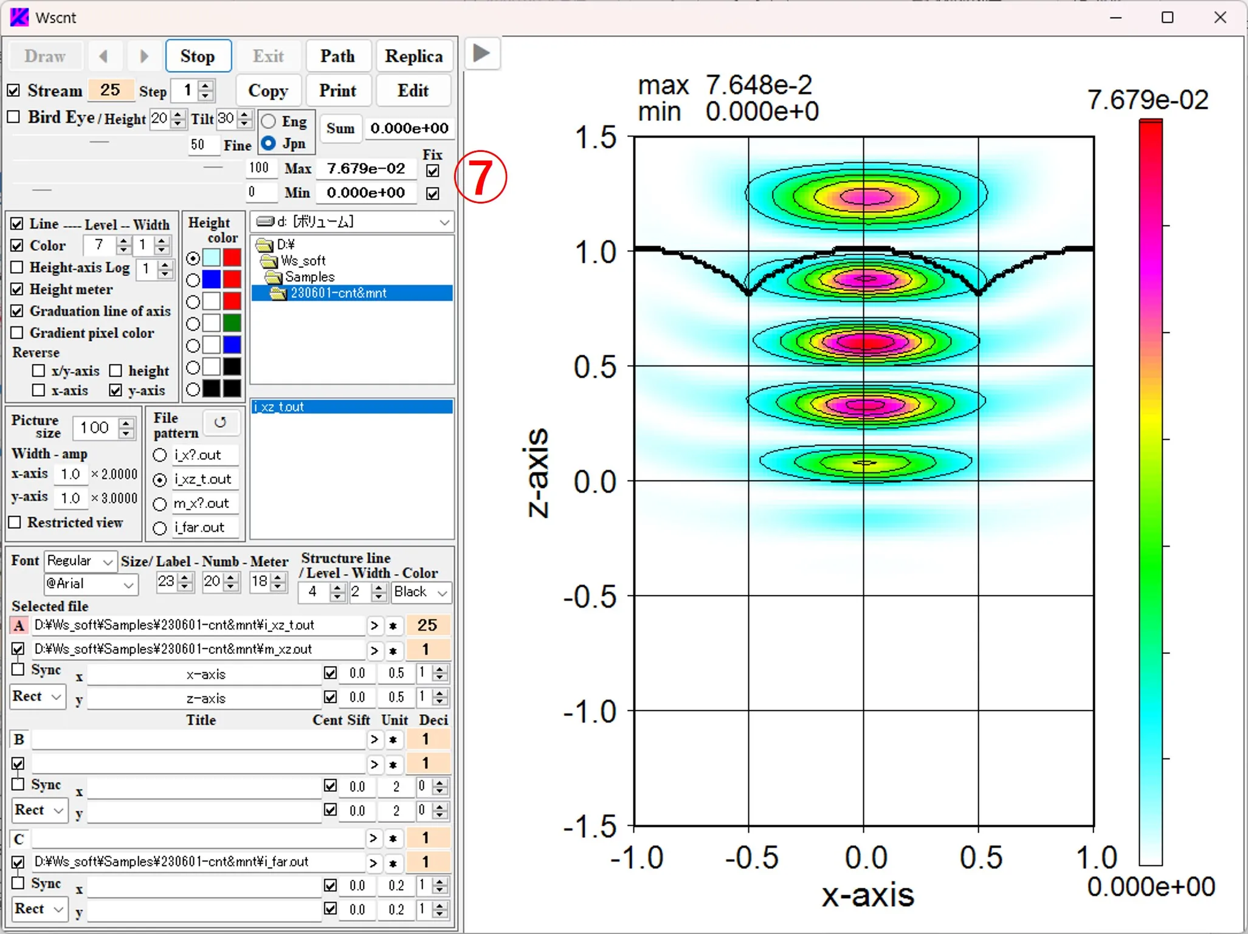The image size is (1248, 934).
Task: Click the Max value input field
Action: point(367,169)
